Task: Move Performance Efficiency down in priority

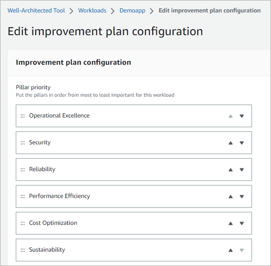Action: [242, 197]
